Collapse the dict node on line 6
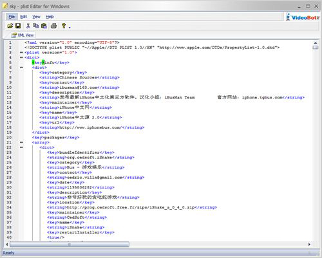This screenshot has height=258, width=322. click(21, 68)
